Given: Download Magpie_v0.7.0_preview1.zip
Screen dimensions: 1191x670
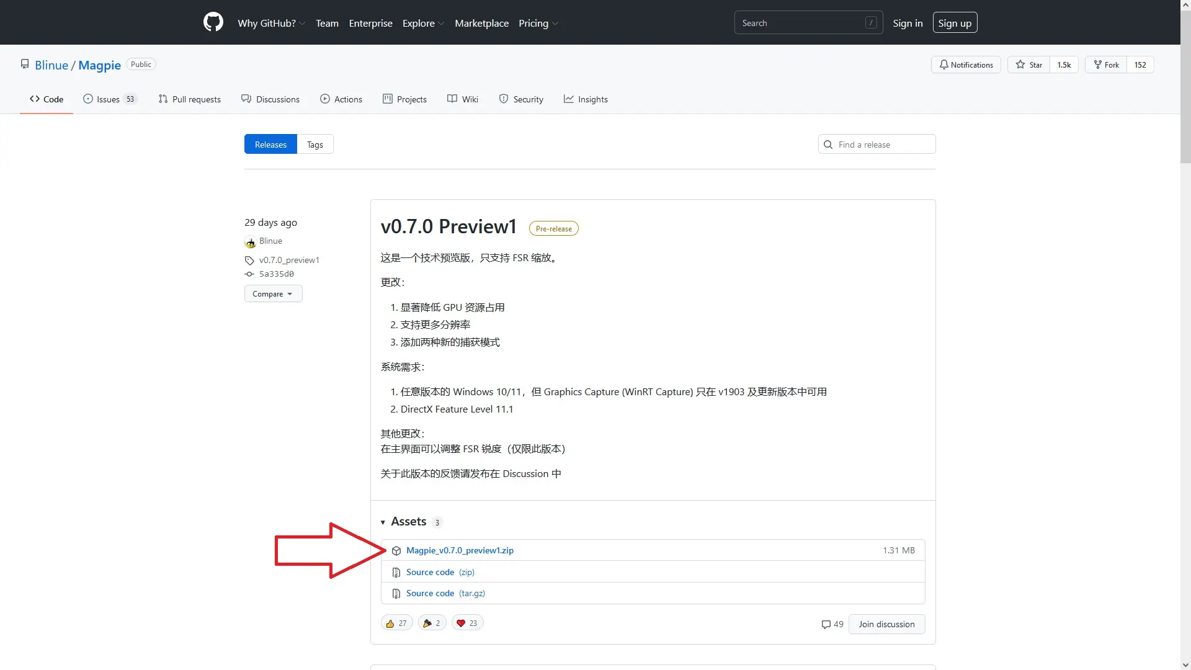Looking at the screenshot, I should [x=460, y=550].
